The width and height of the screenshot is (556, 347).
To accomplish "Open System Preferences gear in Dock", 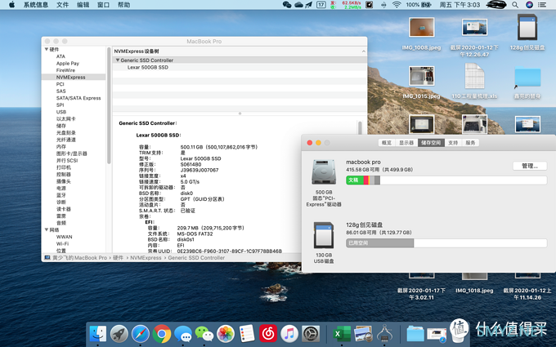I will coord(311,334).
